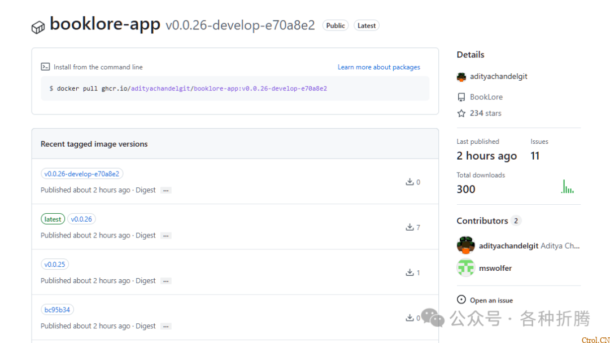Click the package cube icon beside booklore-app
610x343 pixels.
38,28
